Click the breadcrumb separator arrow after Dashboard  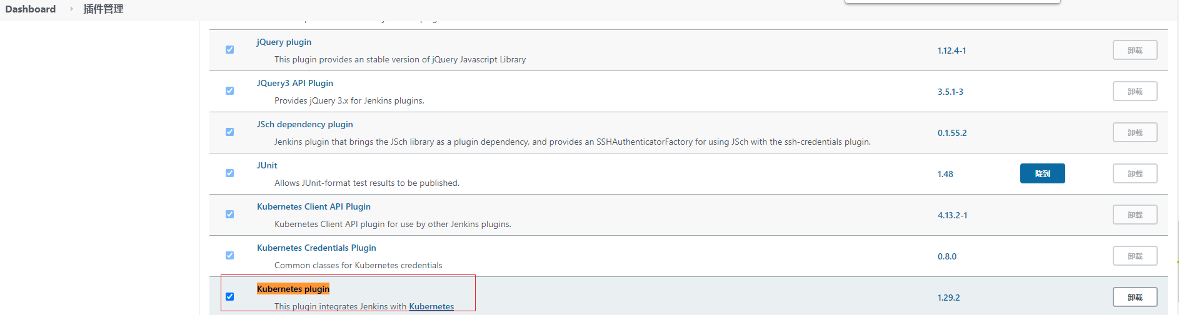71,9
